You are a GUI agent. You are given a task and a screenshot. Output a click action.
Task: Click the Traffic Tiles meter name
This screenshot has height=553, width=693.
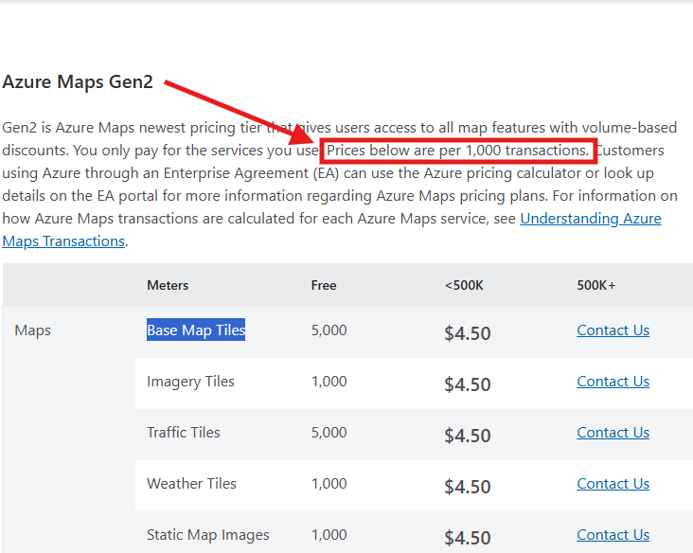184,433
